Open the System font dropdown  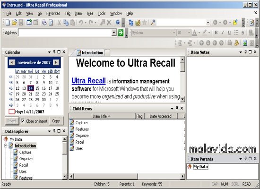pyautogui.click(x=174, y=33)
